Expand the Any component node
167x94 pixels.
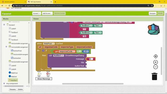4,83
